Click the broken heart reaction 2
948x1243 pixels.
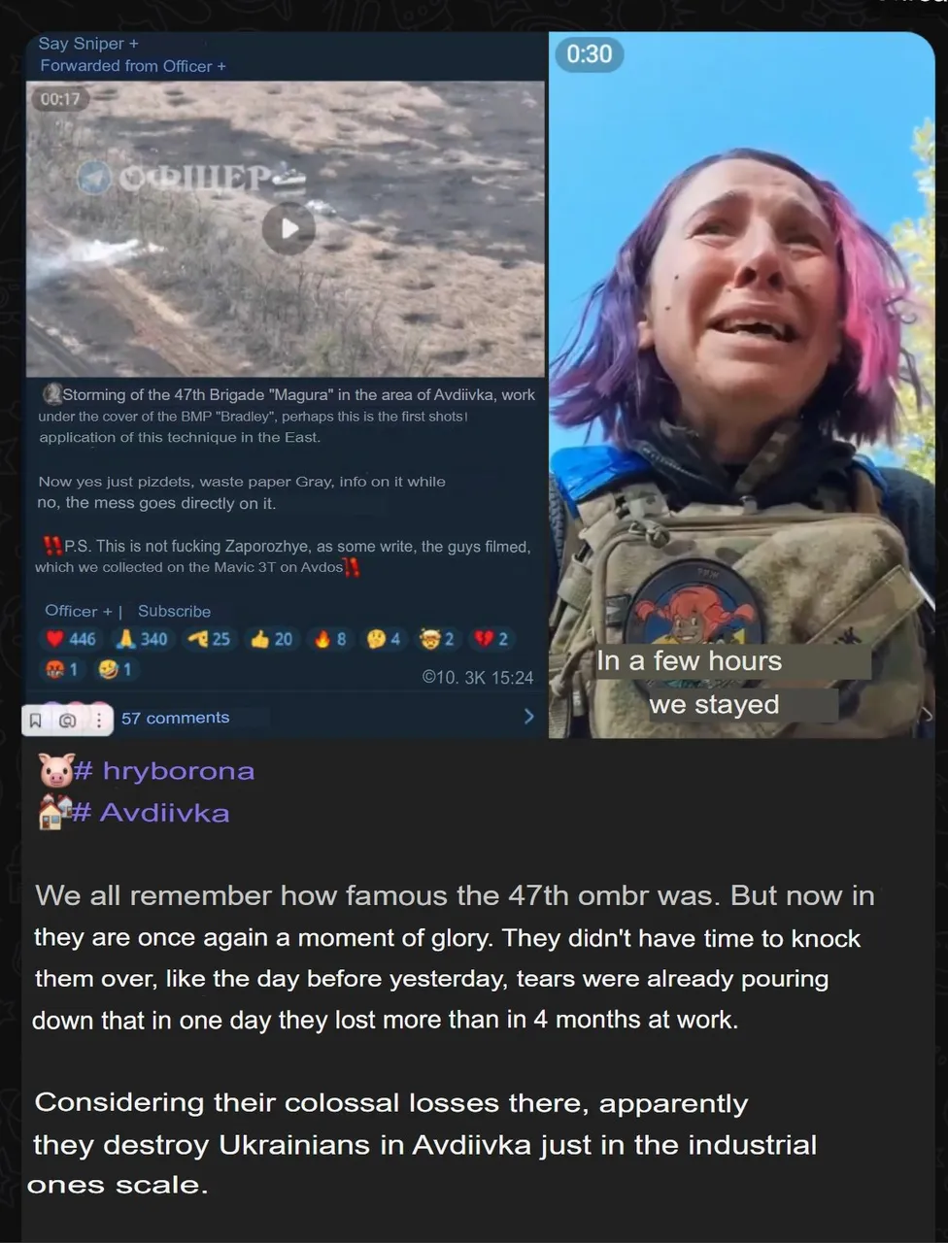(x=491, y=639)
